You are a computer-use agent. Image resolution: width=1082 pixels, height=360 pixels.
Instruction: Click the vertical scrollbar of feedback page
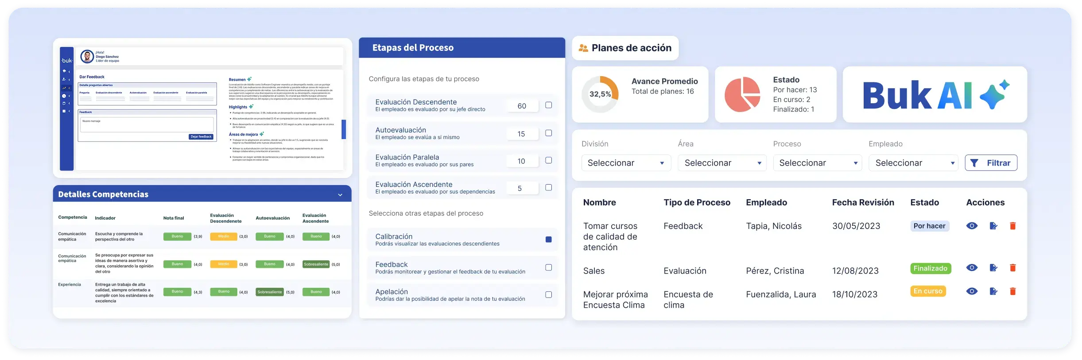click(344, 129)
